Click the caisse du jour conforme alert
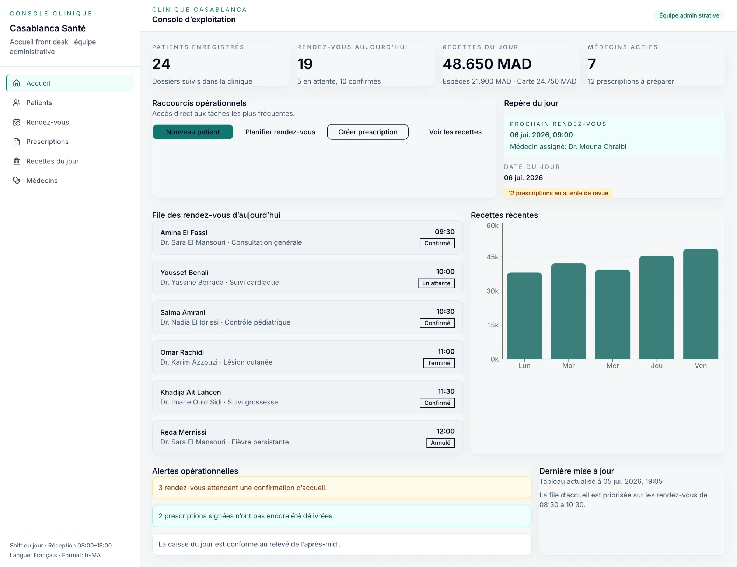Image resolution: width=737 pixels, height=567 pixels. point(342,544)
